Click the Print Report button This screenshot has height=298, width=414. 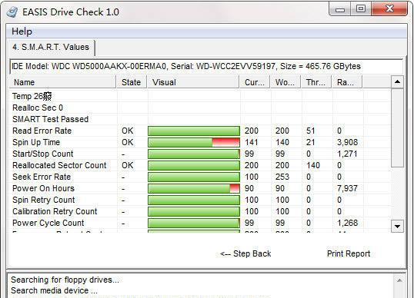point(349,253)
